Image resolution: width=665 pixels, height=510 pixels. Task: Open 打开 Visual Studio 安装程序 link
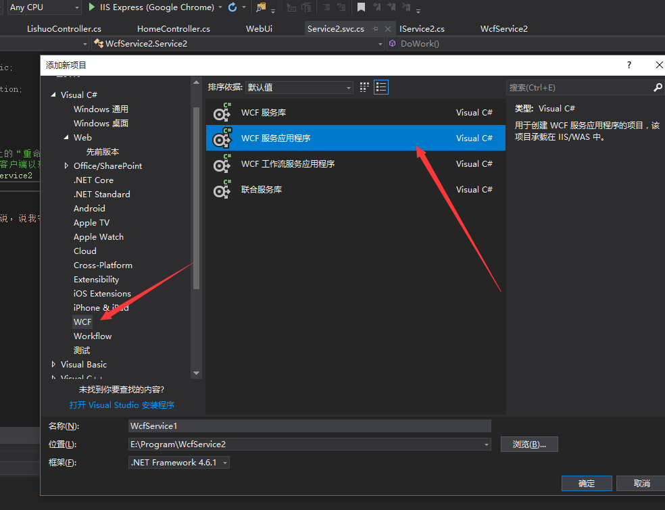click(122, 405)
